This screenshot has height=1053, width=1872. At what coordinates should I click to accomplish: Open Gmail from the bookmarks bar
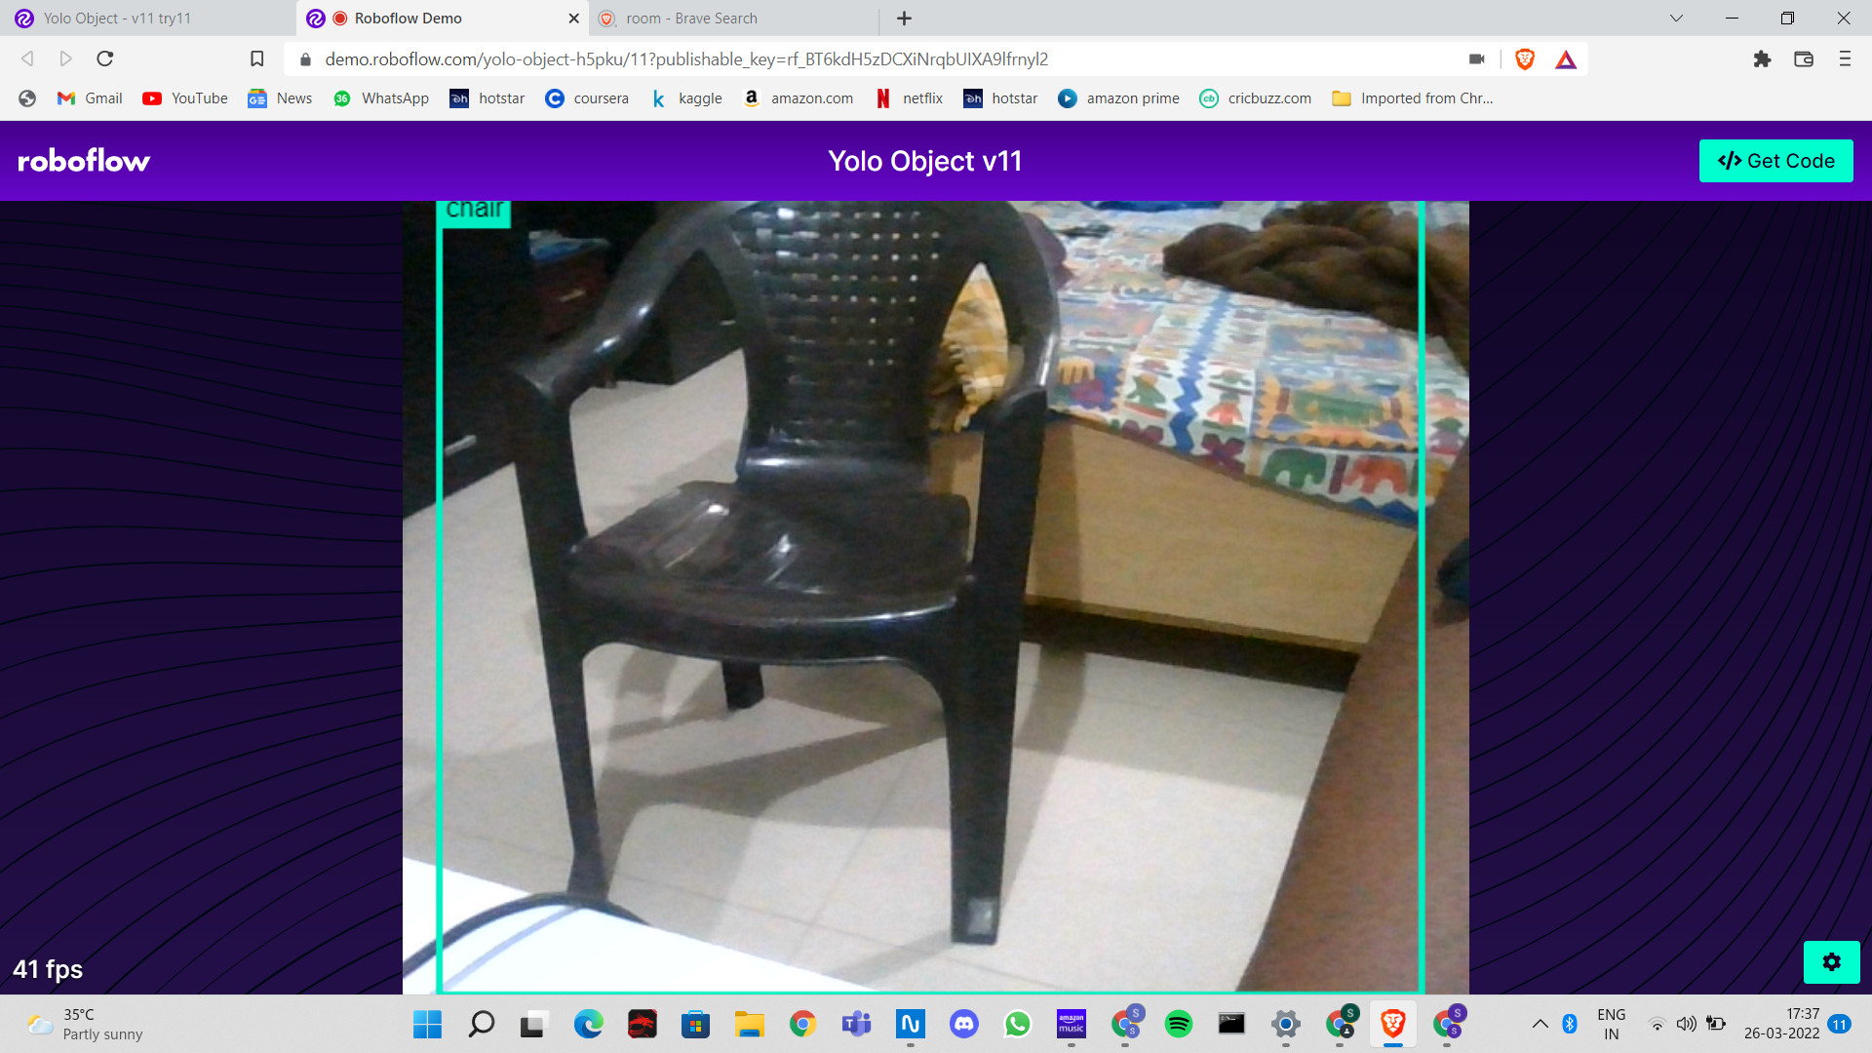pos(89,97)
